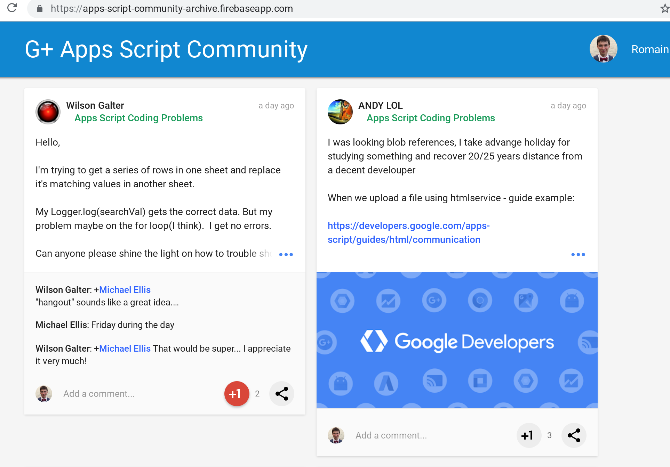The image size is (670, 467).
Task: Open second +Michael Ellis mention in comments
Action: point(125,349)
